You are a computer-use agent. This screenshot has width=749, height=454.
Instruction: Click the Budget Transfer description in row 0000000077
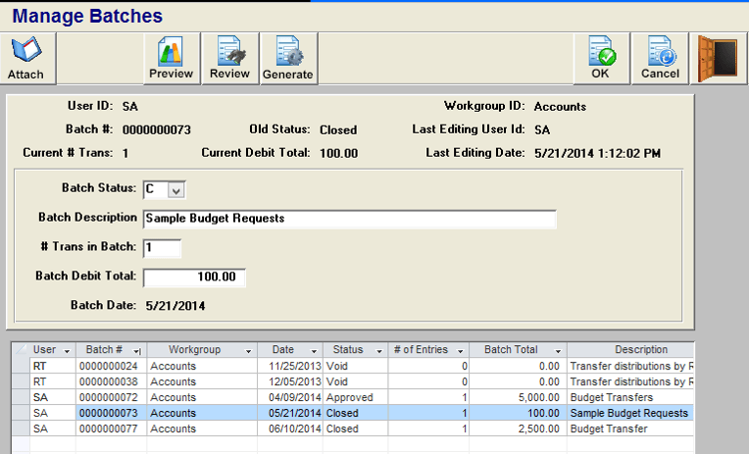[x=630, y=429]
